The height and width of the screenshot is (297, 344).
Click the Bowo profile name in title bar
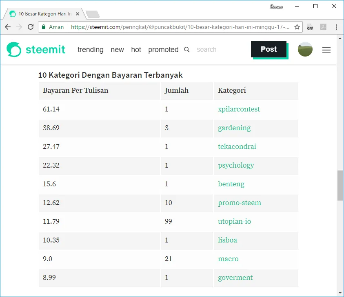tap(276, 7)
